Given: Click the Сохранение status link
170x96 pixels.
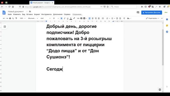Looking at the screenshot, I should [x=77, y=14].
